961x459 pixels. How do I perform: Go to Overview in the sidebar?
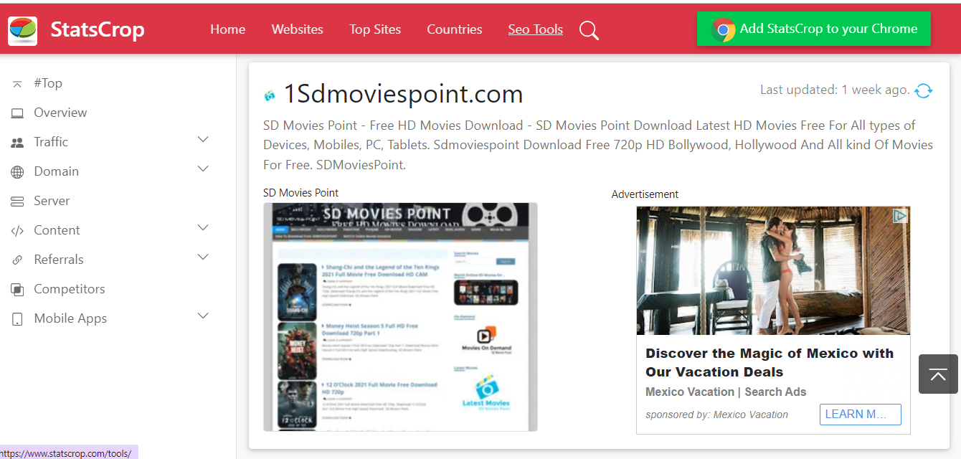(60, 113)
